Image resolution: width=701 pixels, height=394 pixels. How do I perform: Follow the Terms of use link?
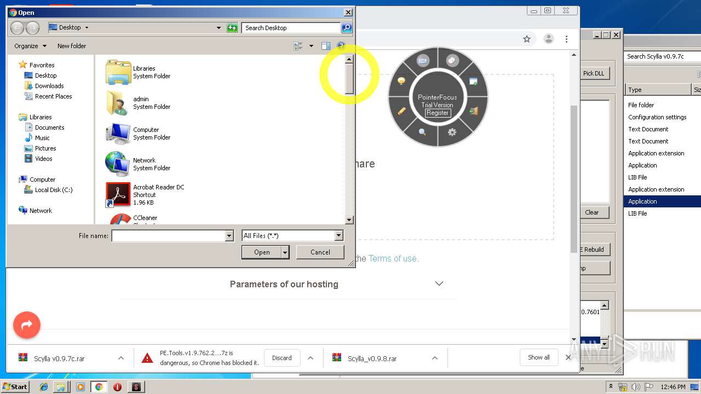(x=393, y=258)
